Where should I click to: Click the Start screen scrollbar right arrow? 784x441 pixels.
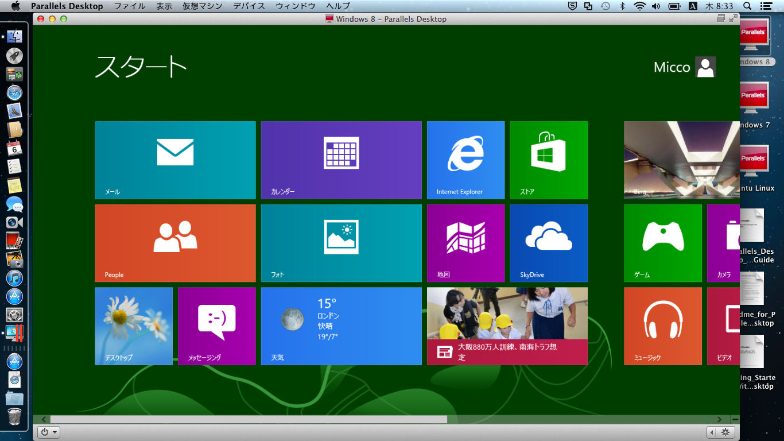click(x=720, y=420)
